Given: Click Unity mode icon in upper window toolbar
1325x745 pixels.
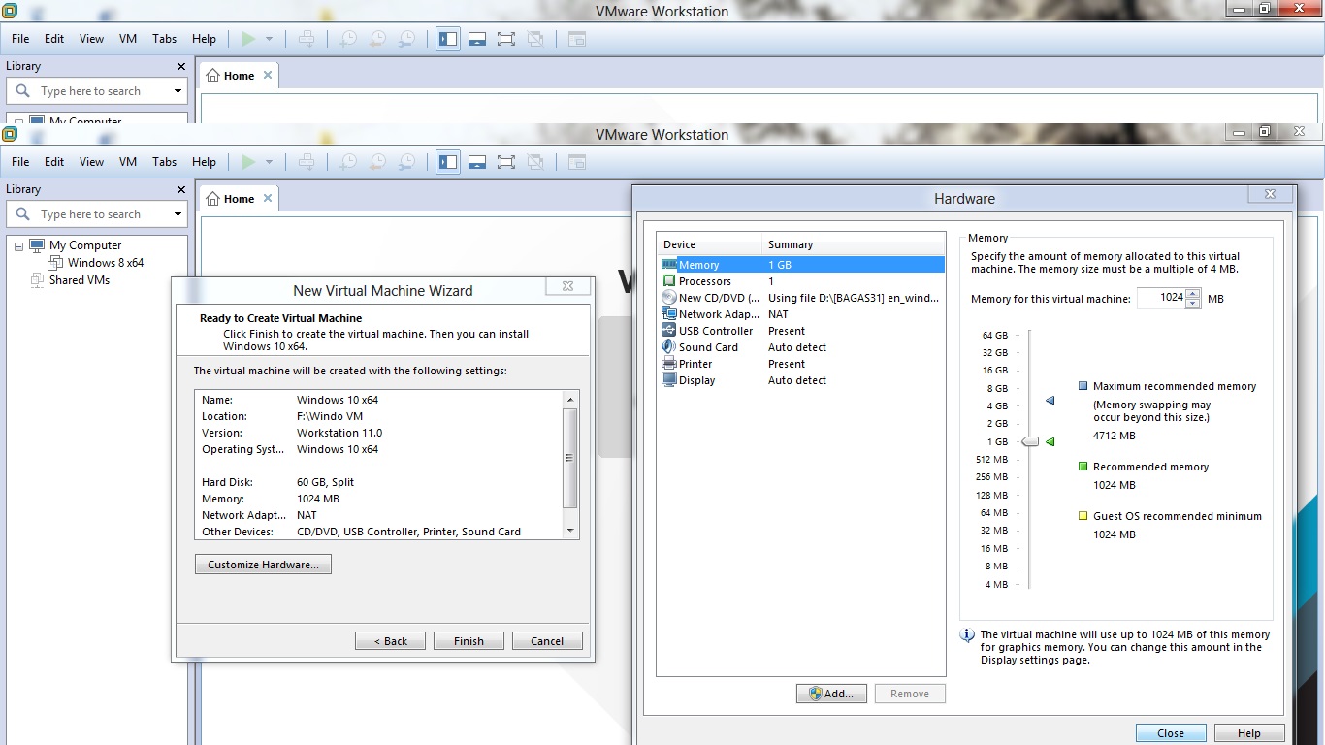Looking at the screenshot, I should 535,39.
